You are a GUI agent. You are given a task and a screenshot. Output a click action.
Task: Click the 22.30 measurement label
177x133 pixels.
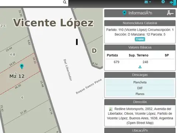[x=20, y=13]
